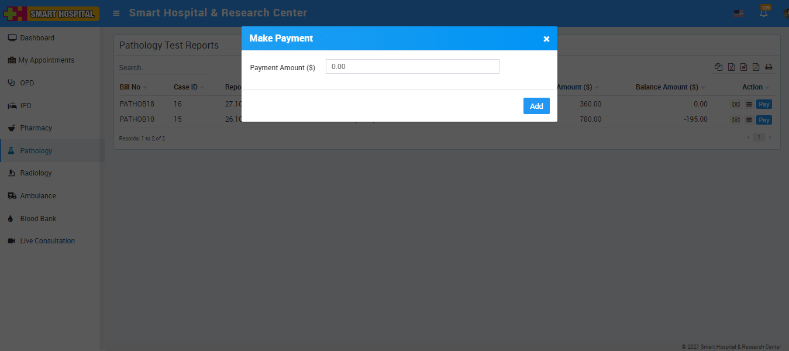Click the view payments icon for PATHOB18
This screenshot has width=789, height=351.
[x=736, y=104]
